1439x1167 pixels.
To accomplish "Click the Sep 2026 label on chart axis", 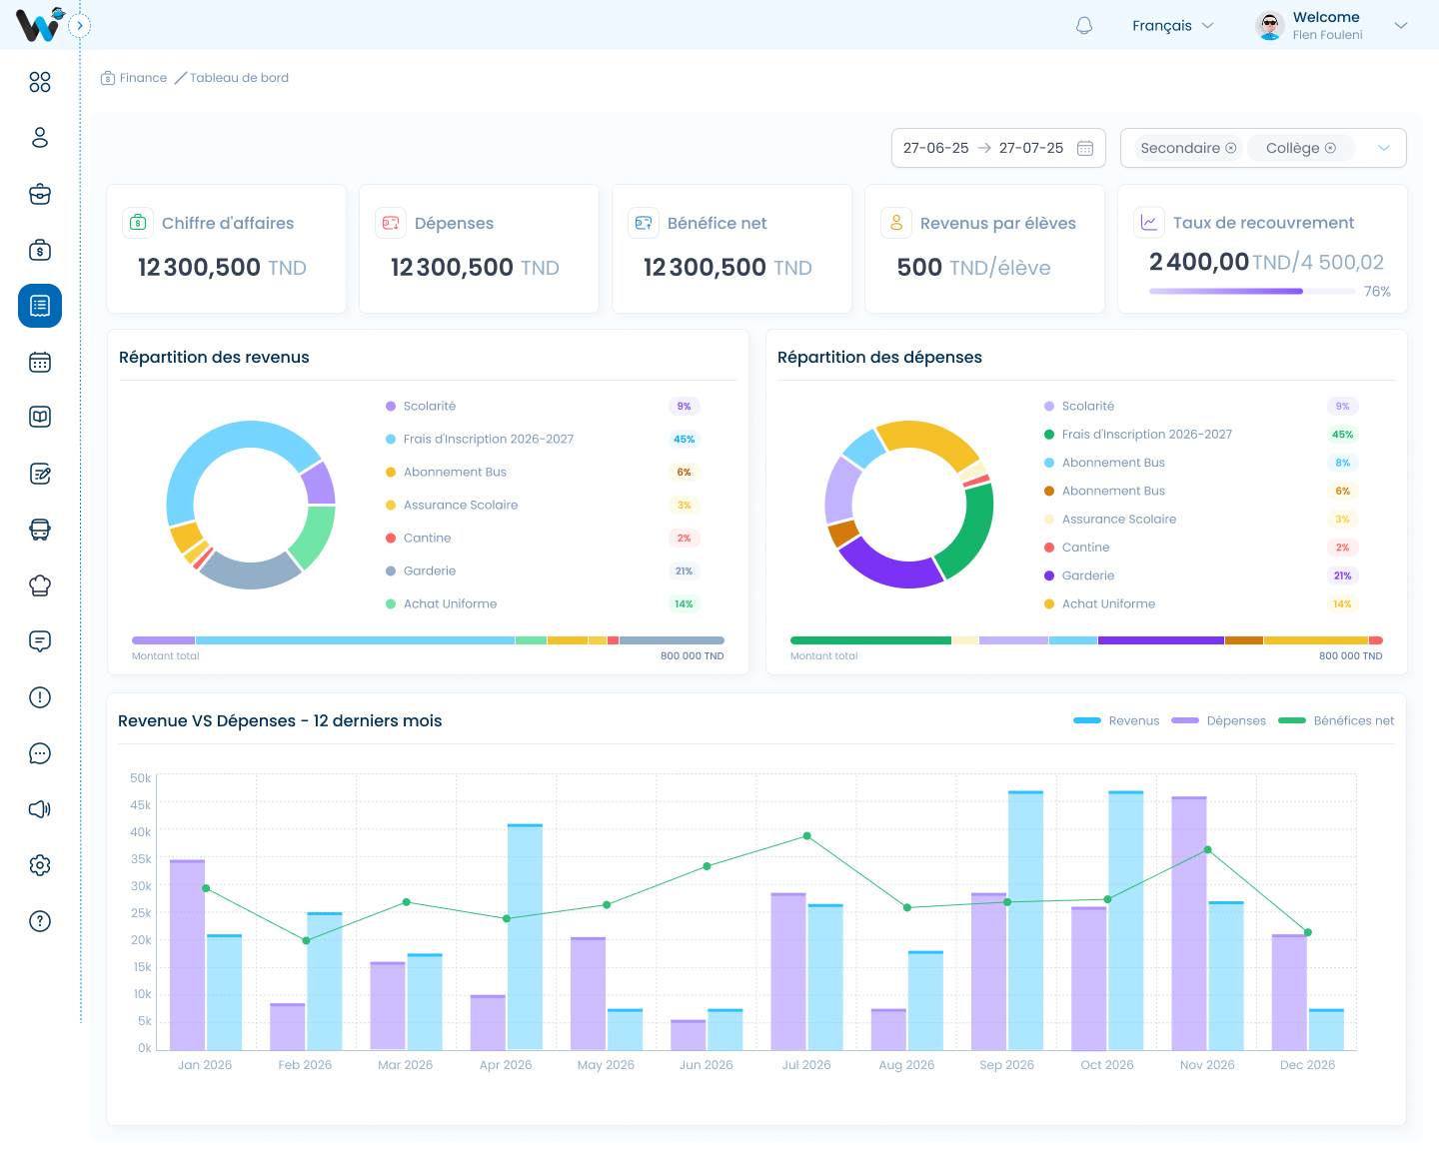I will [x=1007, y=1065].
